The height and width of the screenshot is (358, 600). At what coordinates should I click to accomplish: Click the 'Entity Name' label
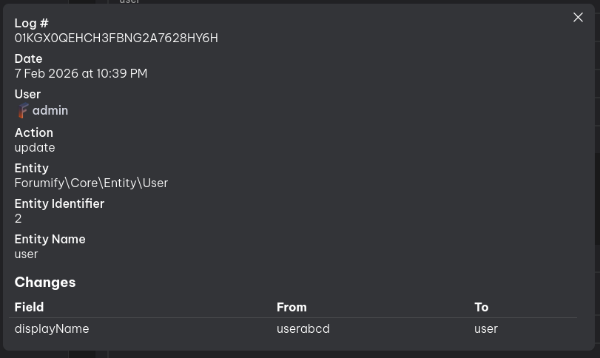[50, 240]
